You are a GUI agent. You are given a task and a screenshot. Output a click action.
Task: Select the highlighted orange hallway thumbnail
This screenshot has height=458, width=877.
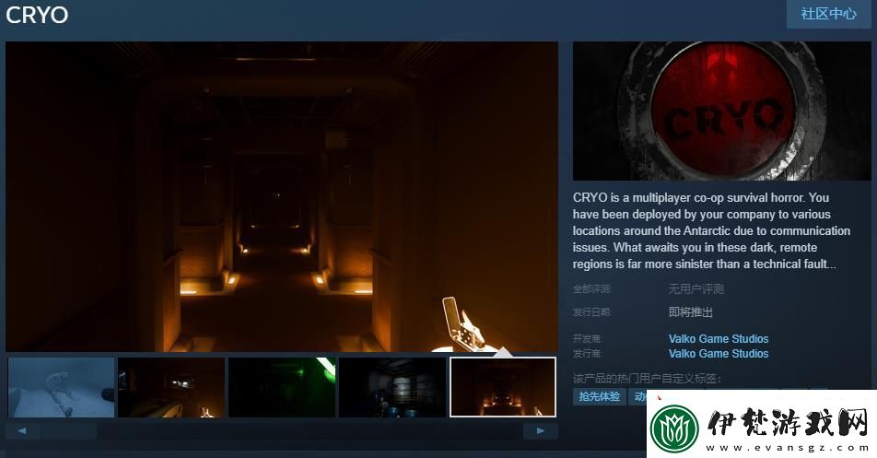click(503, 388)
